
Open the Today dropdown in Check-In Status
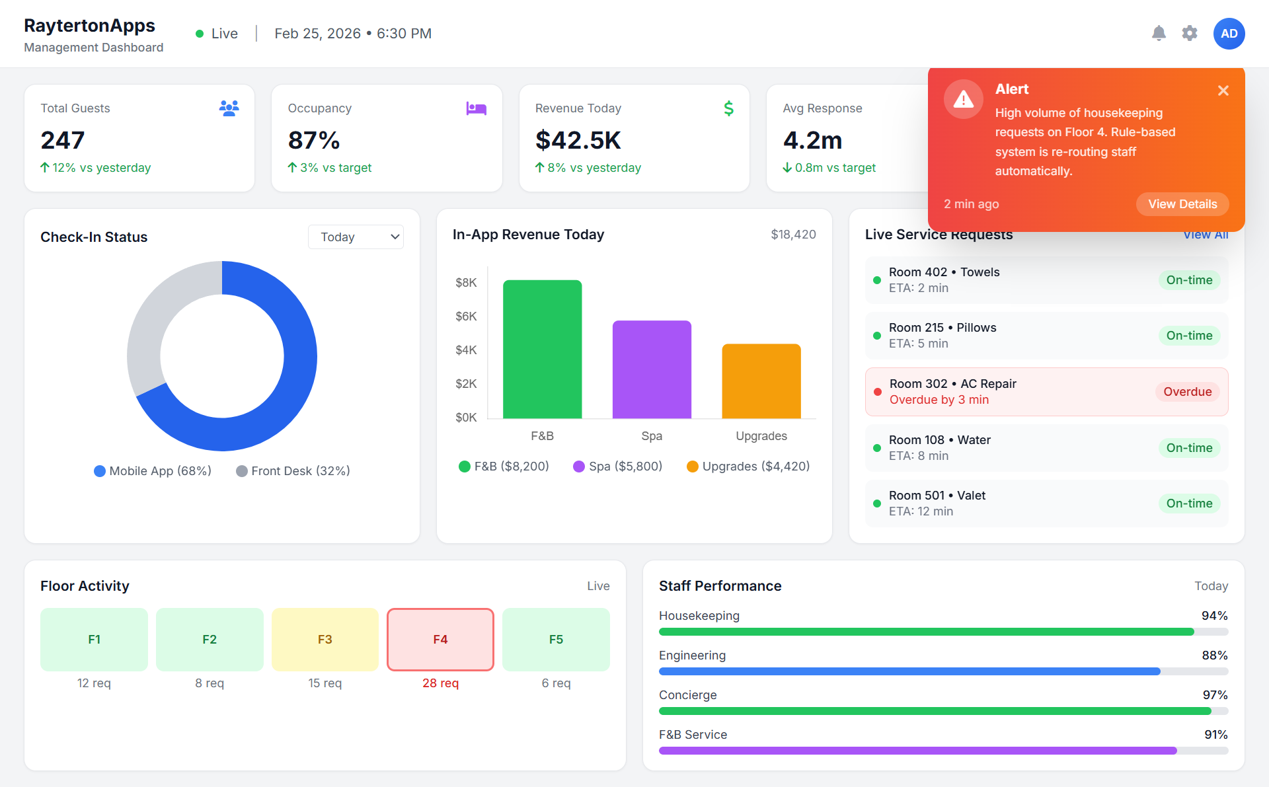point(356,237)
